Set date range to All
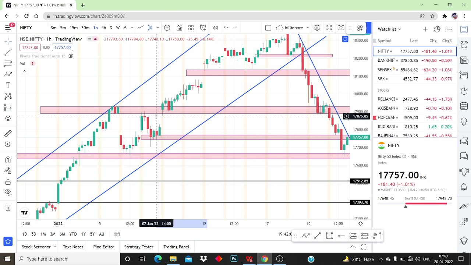 click(102, 234)
